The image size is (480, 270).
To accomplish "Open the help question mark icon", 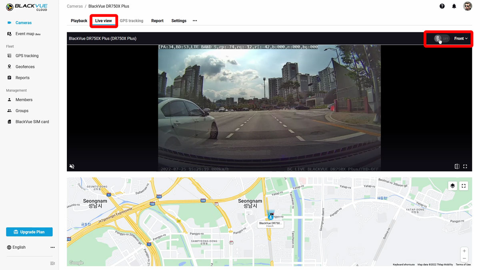I will tap(442, 6).
